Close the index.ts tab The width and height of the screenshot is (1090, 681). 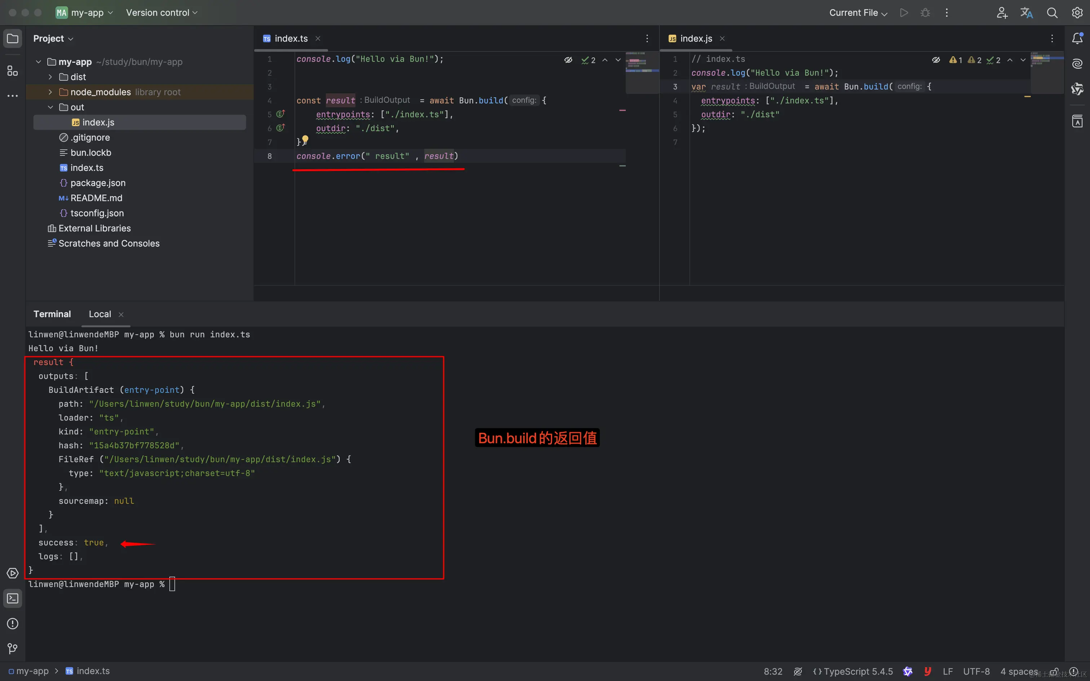point(318,39)
